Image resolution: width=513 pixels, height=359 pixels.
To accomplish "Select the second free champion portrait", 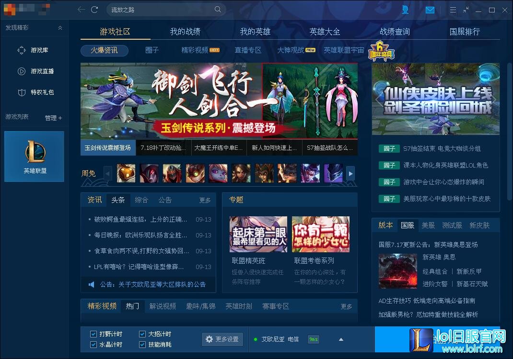I will pyautogui.click(x=149, y=173).
